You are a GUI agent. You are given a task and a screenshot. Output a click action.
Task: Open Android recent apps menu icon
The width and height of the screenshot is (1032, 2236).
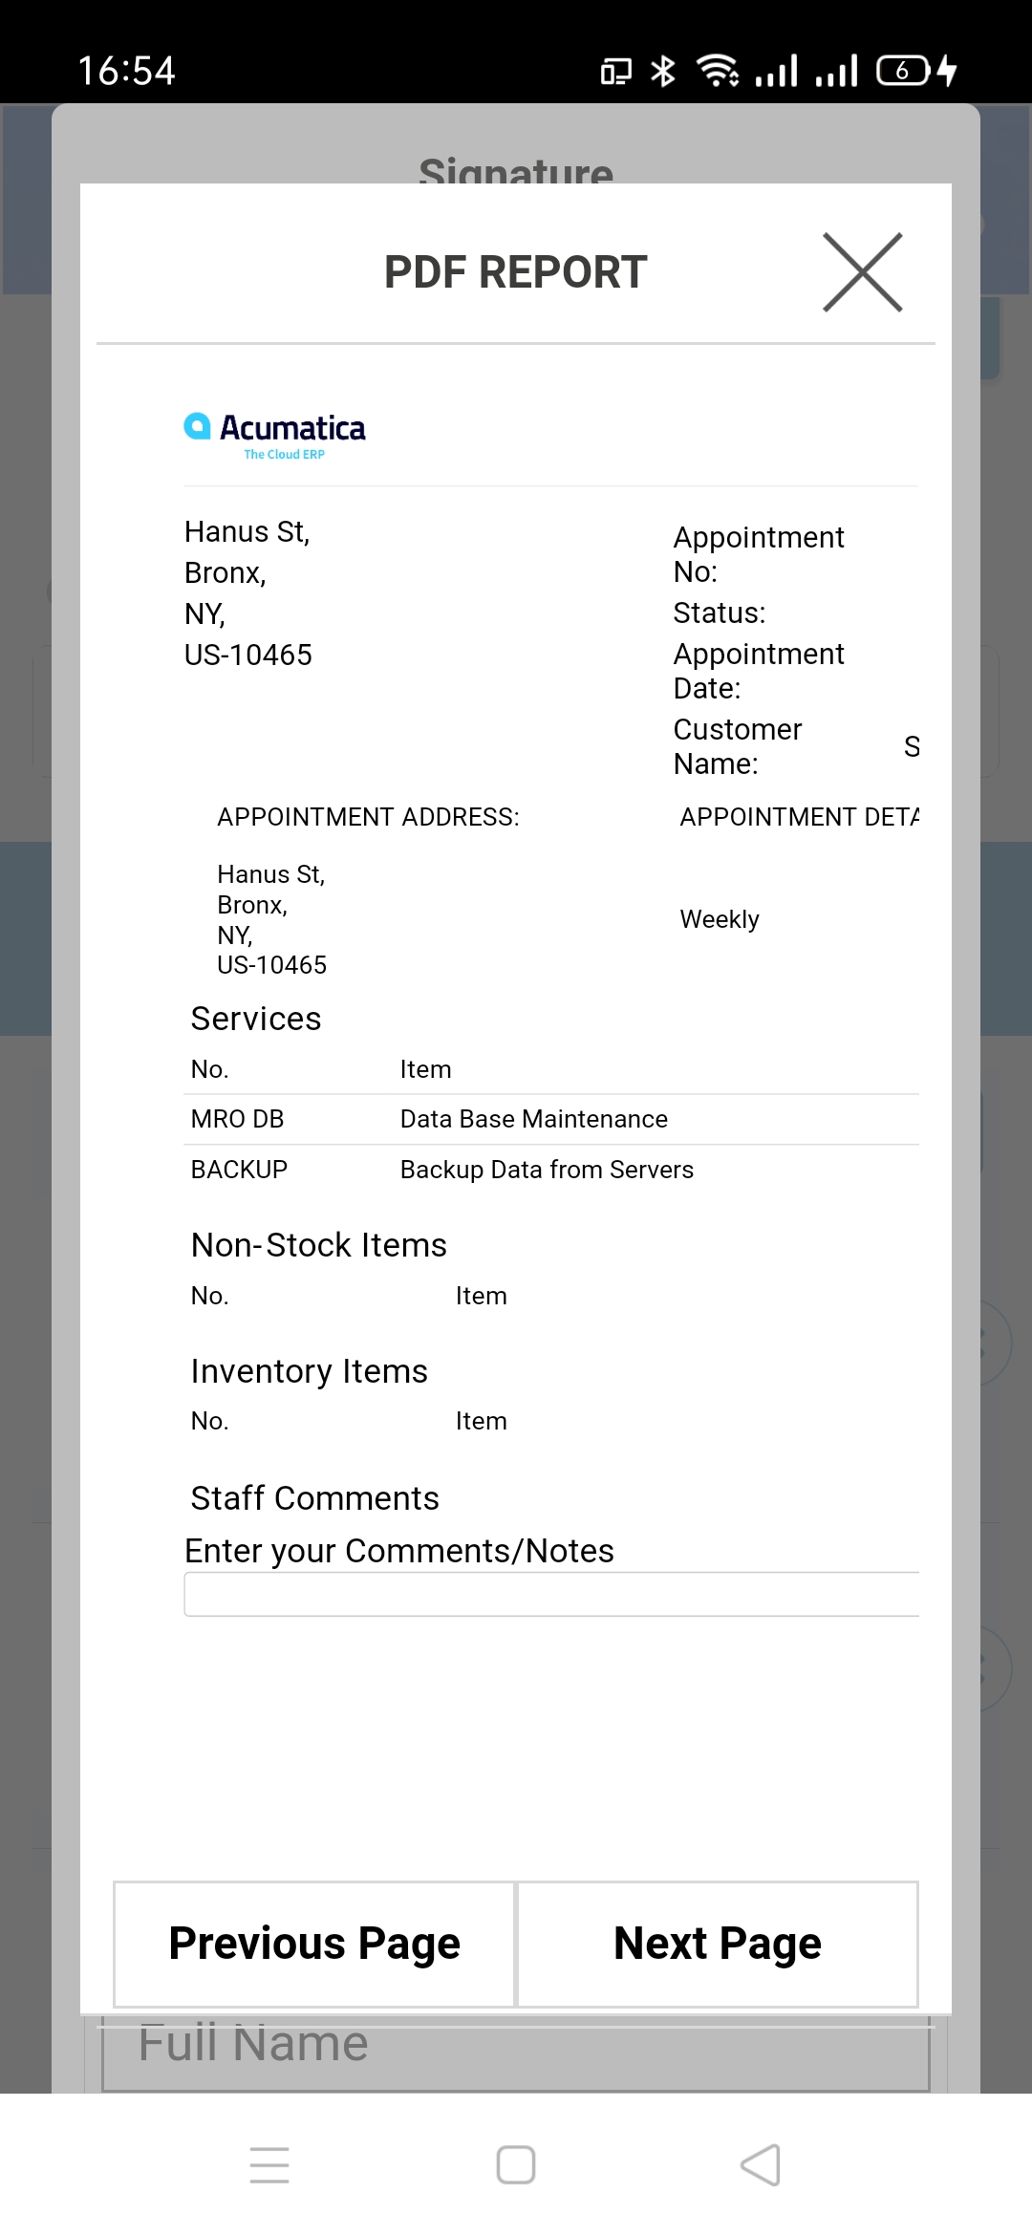click(x=269, y=2164)
